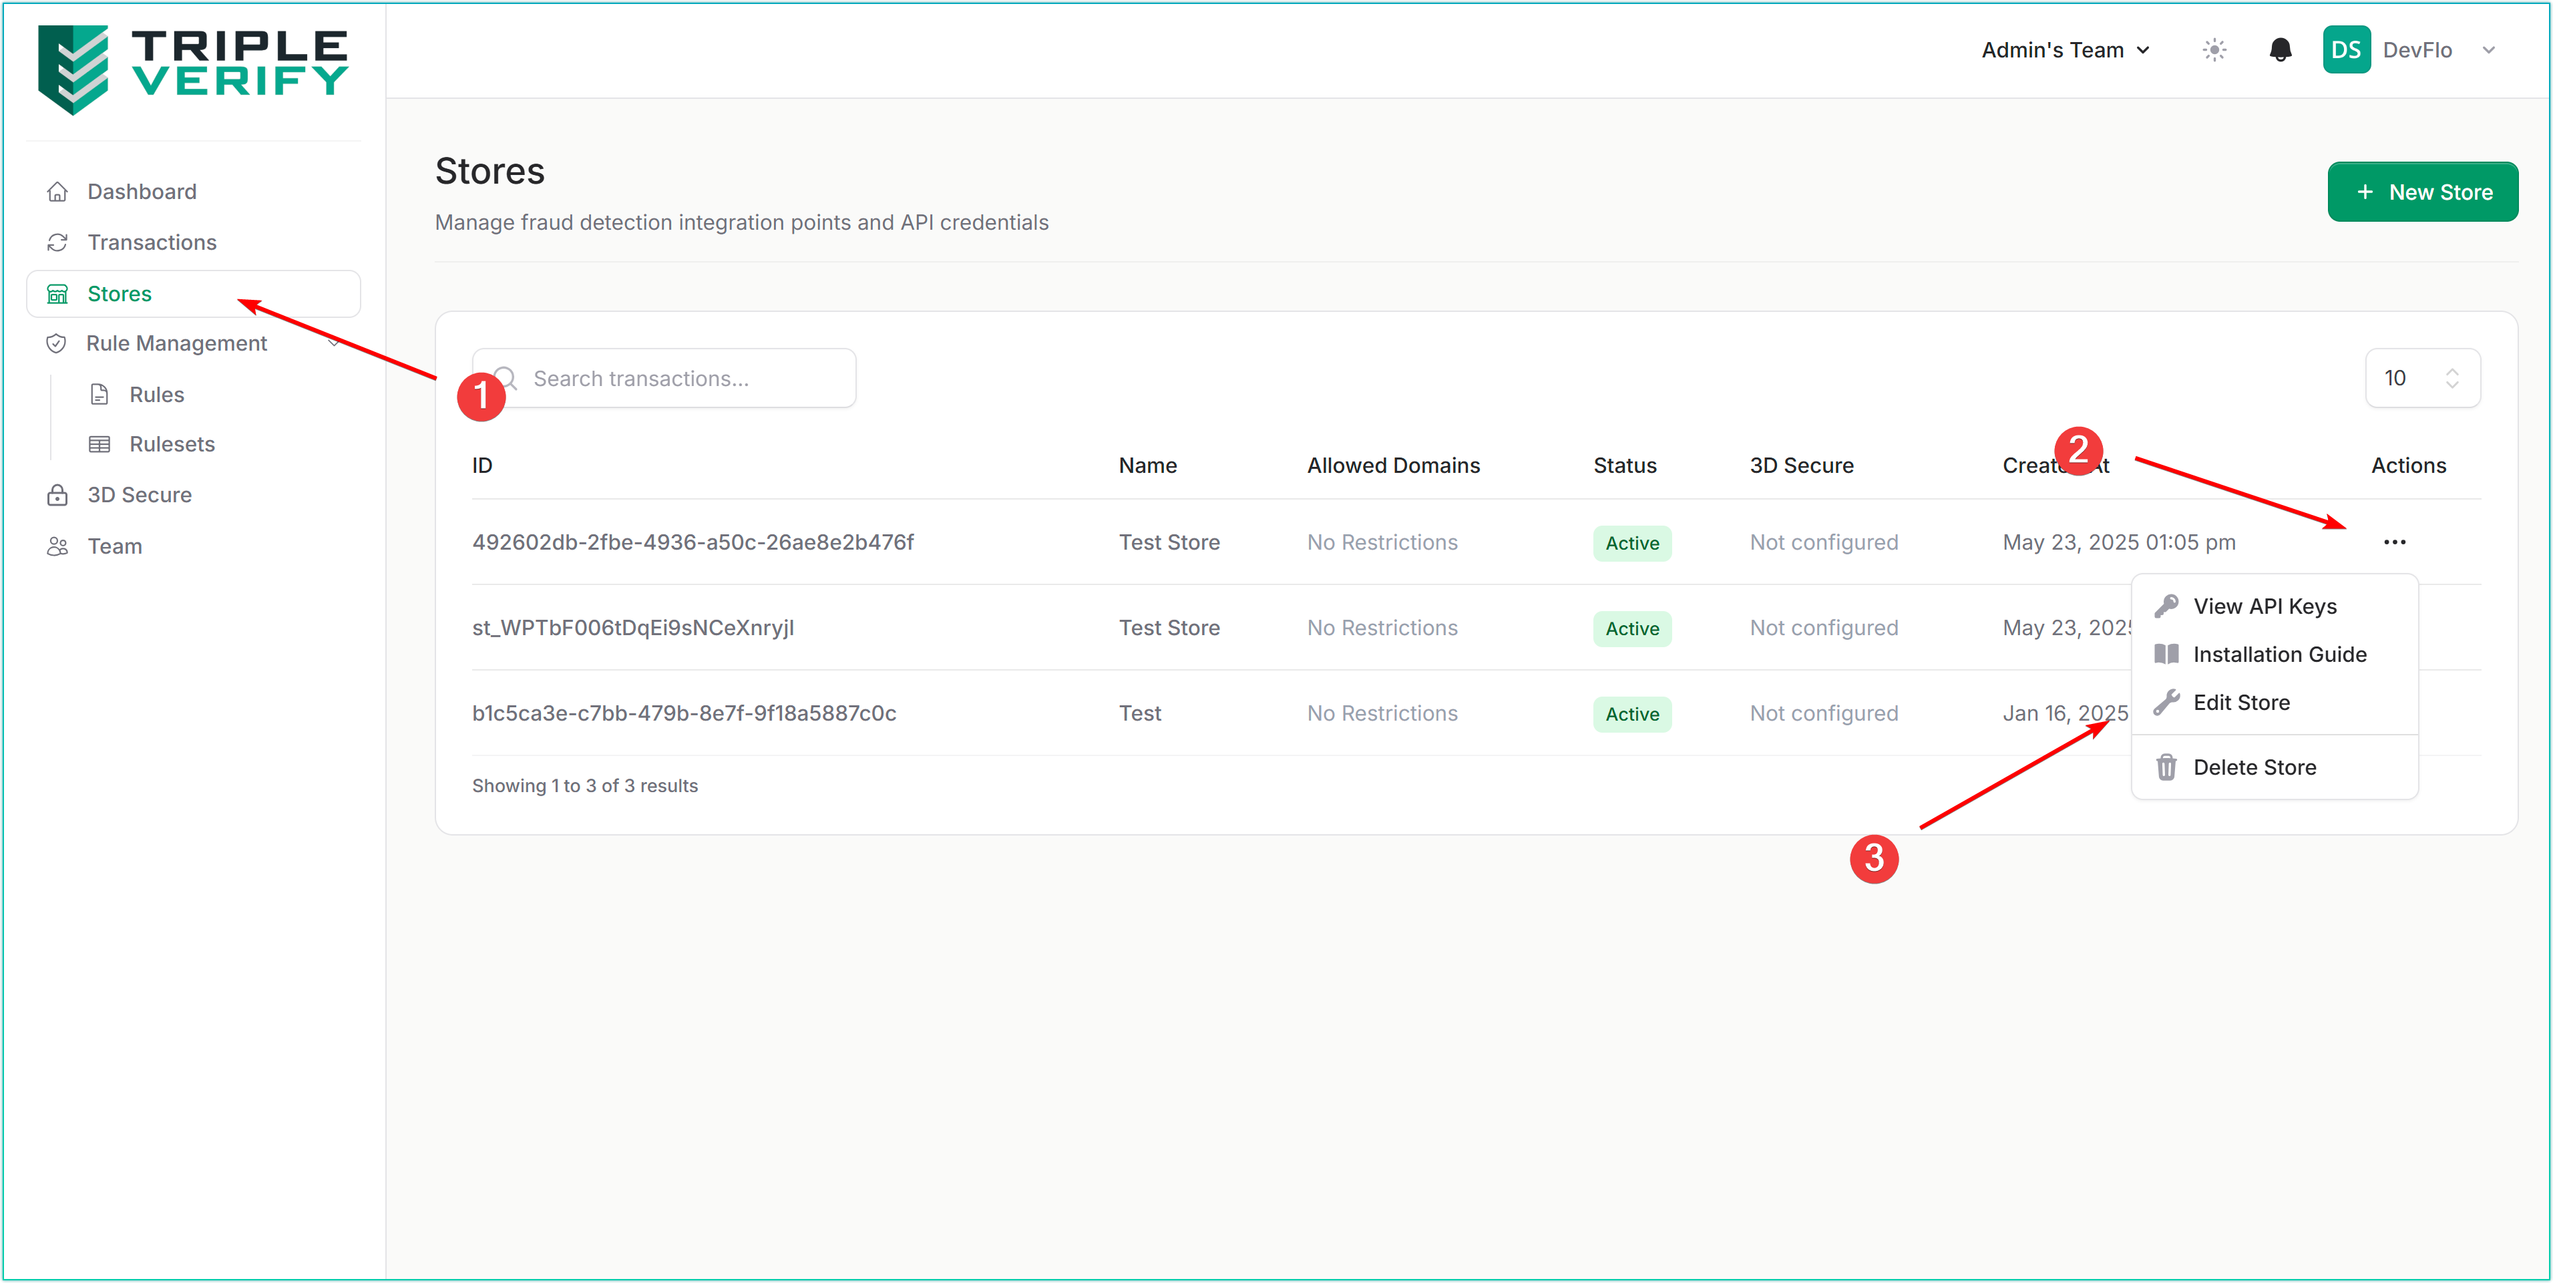Viewport: 2553px width, 1283px height.
Task: Expand the DevFlo user menu chevron
Action: [2489, 51]
